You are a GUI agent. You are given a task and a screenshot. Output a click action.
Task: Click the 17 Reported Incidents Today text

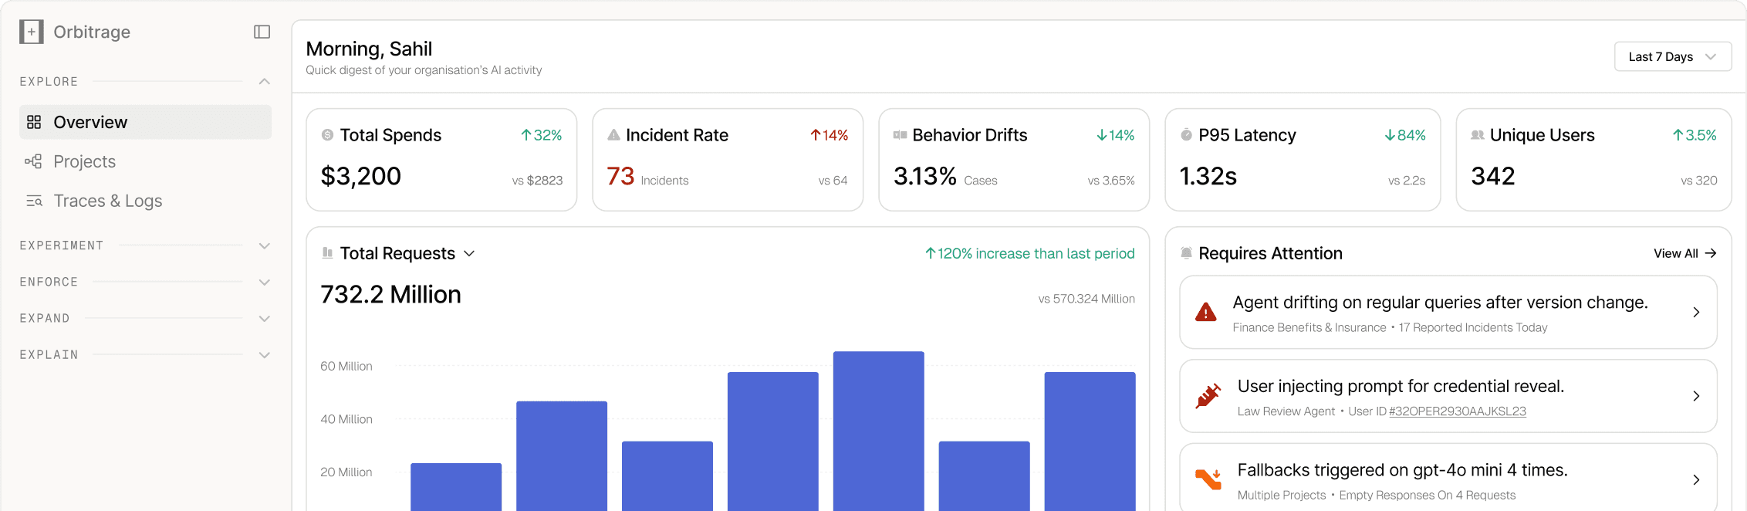click(x=1473, y=327)
